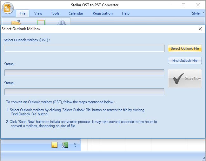206x161 pixels.
Task: Expand the navigation pane overflow chevron
Action: (x=75, y=145)
